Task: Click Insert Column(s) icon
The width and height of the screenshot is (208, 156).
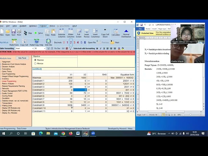Action: pos(95,33)
